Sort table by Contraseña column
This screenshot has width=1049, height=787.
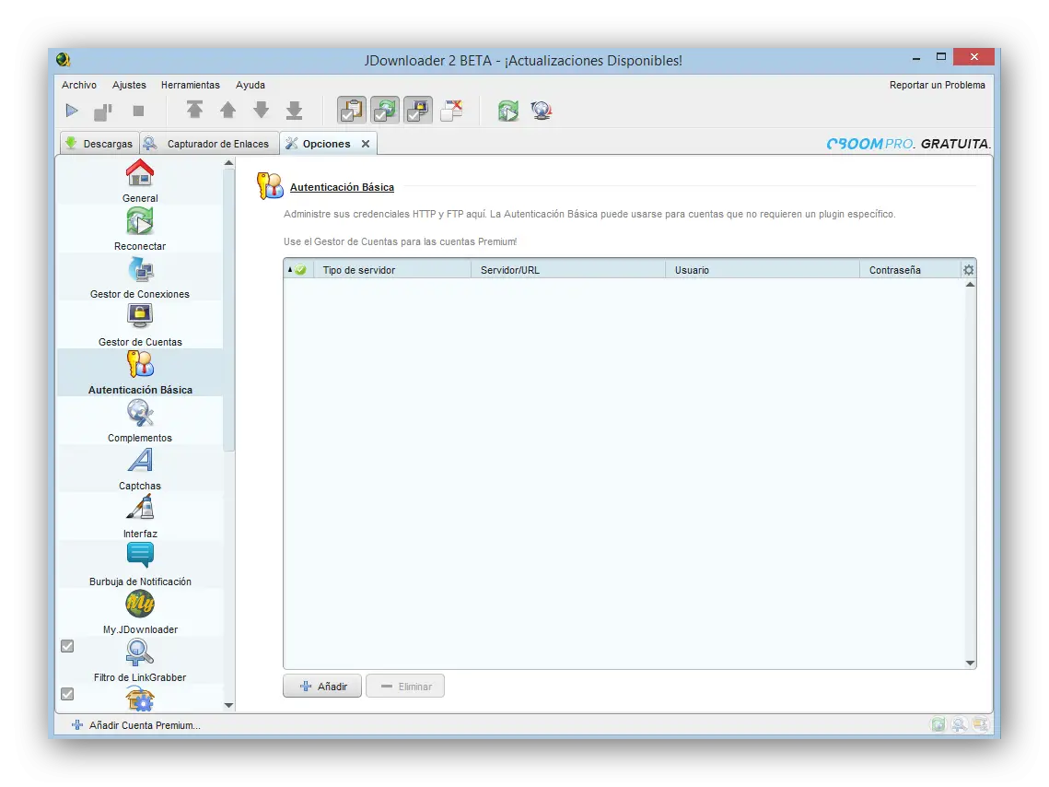tap(910, 270)
